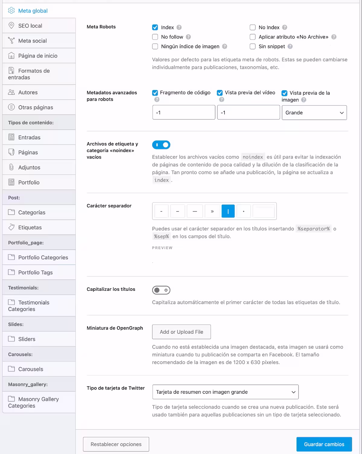This screenshot has width=362, height=454.
Task: Click the custom separator input box
Action: click(264, 211)
